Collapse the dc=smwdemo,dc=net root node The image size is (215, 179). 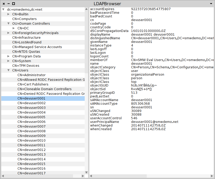tap(3, 10)
